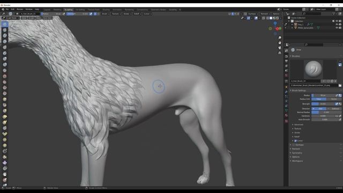The width and height of the screenshot is (343, 193).
Task: Select the Flatten brush tool
Action: pos(5,82)
